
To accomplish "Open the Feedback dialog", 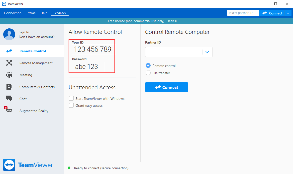I will [x=60, y=13].
